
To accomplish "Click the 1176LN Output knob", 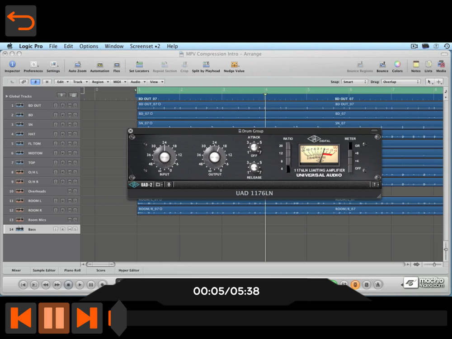I will pos(214,157).
